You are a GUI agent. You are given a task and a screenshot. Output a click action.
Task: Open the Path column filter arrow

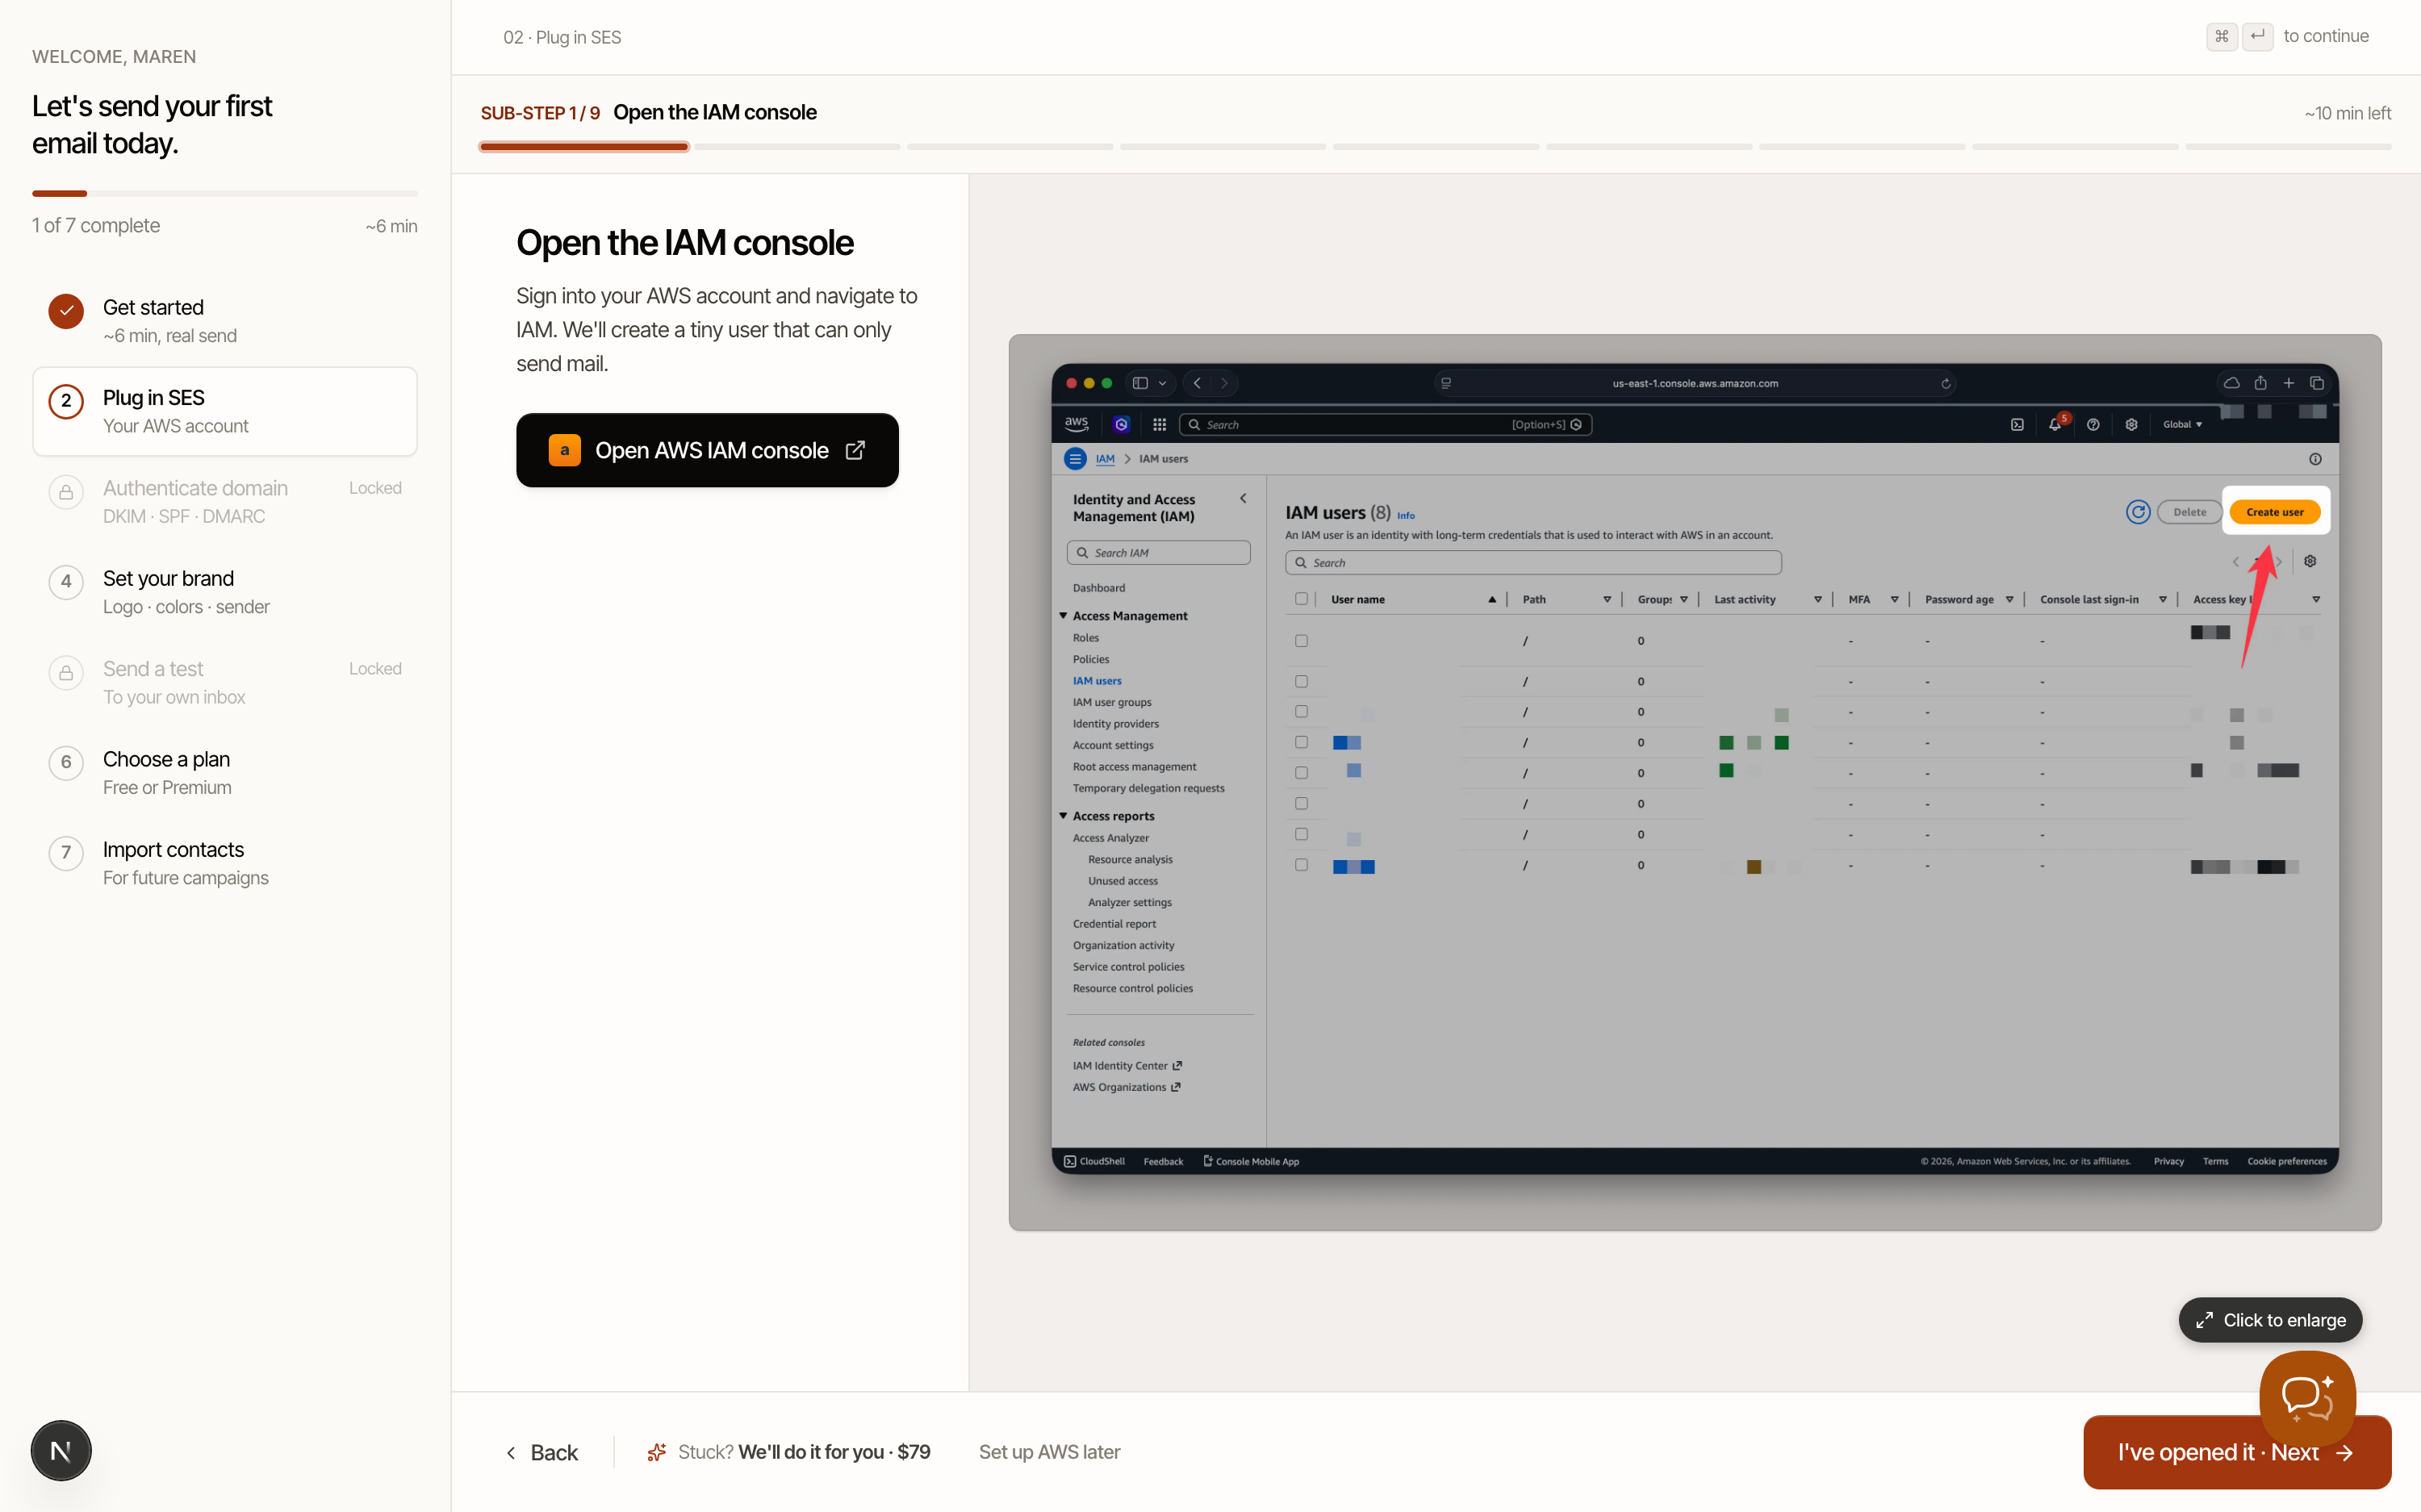[1606, 599]
